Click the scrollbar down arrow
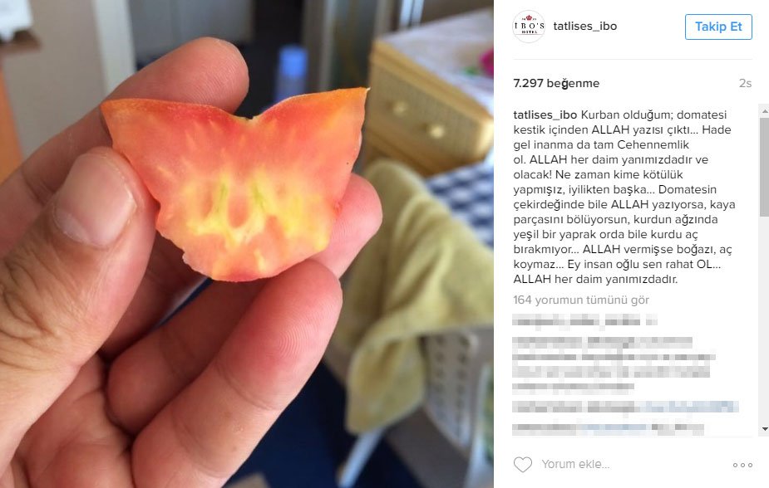This screenshot has width=769, height=488. pos(765,429)
